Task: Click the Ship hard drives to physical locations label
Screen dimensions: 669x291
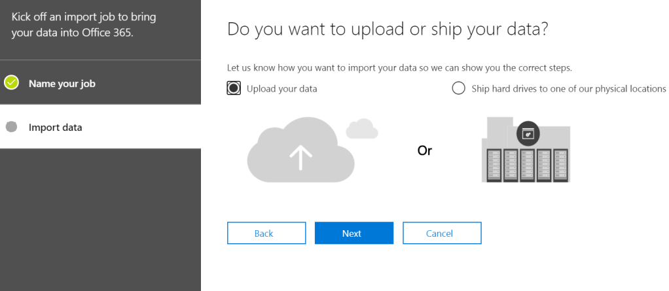Action: click(x=568, y=88)
